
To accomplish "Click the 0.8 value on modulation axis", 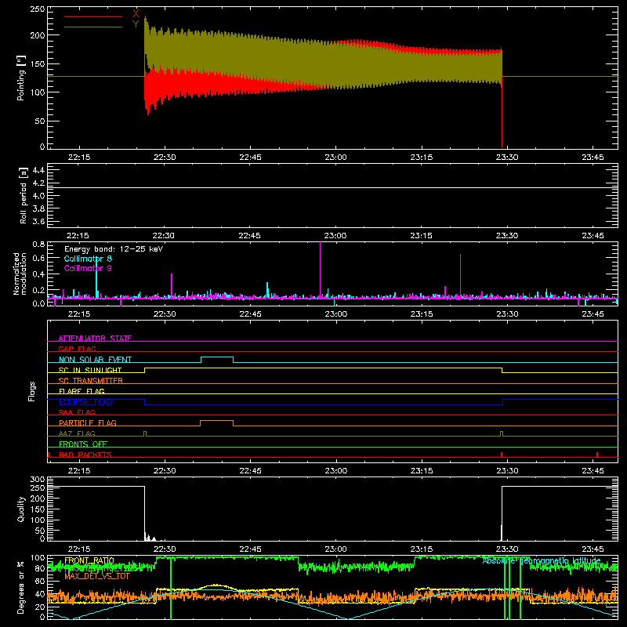I will point(38,244).
